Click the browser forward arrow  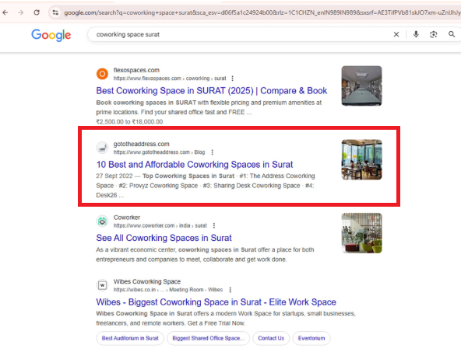[x=20, y=12]
